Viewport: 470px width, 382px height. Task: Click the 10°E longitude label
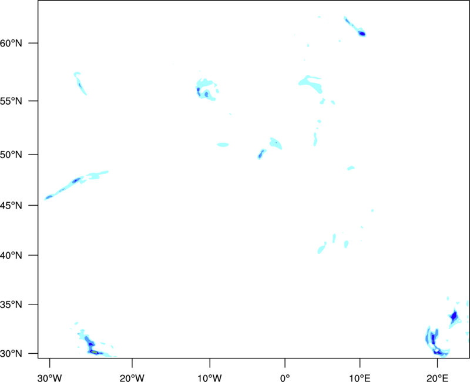coord(360,378)
